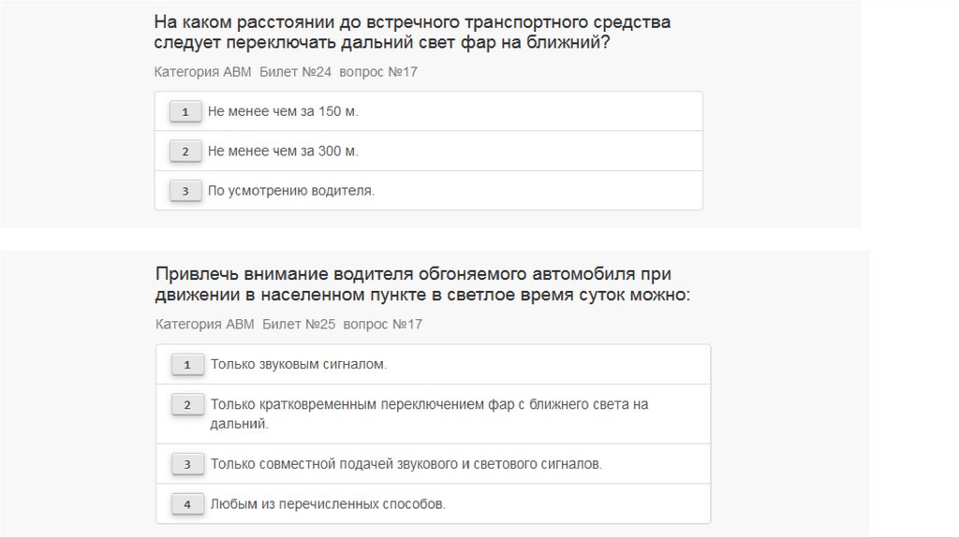Choose answer text 'Не менее чем за 300 м.'
Viewport: 959px width, 537px height.
pyautogui.click(x=283, y=152)
